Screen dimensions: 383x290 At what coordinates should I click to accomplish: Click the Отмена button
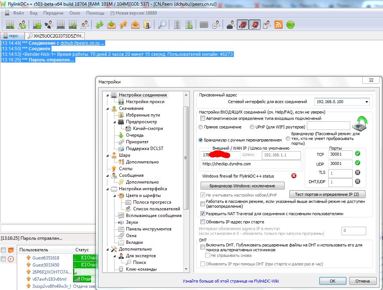[362, 281]
